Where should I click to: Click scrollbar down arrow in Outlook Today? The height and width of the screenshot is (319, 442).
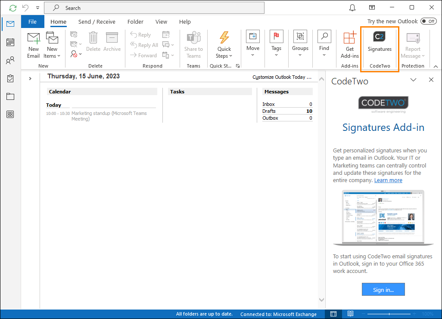[x=322, y=300]
